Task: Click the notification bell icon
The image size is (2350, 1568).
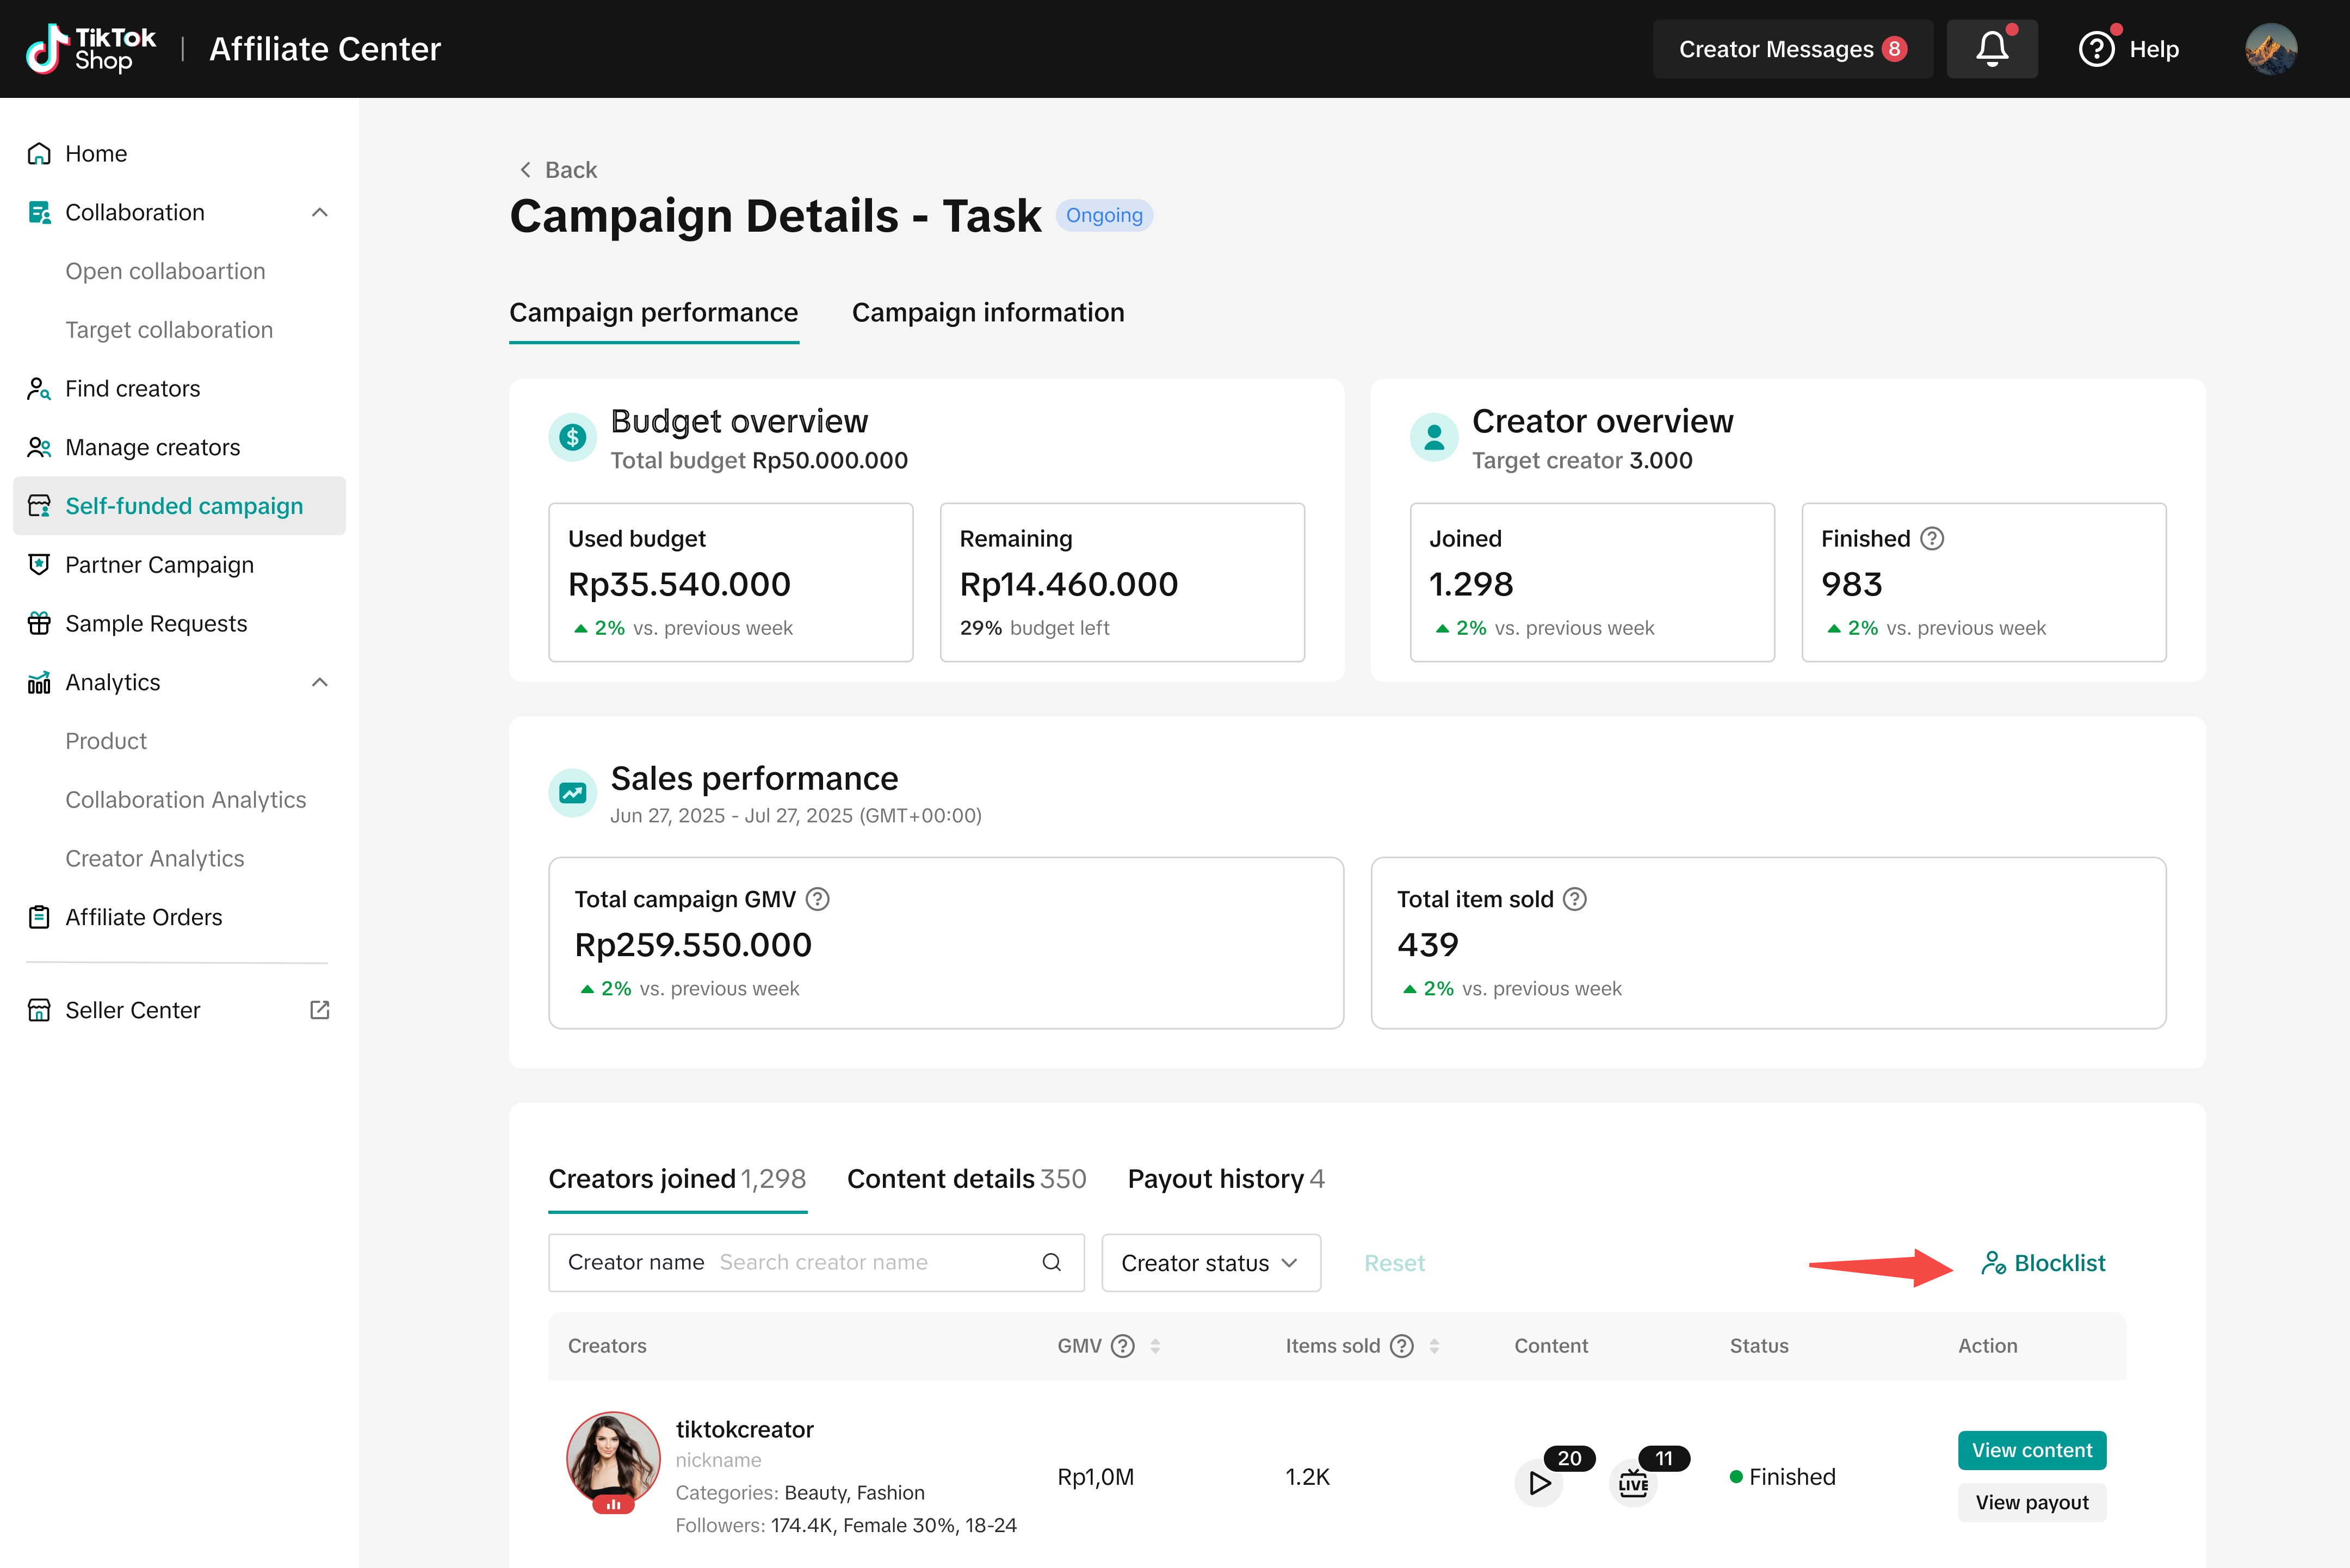Action: 1991,49
